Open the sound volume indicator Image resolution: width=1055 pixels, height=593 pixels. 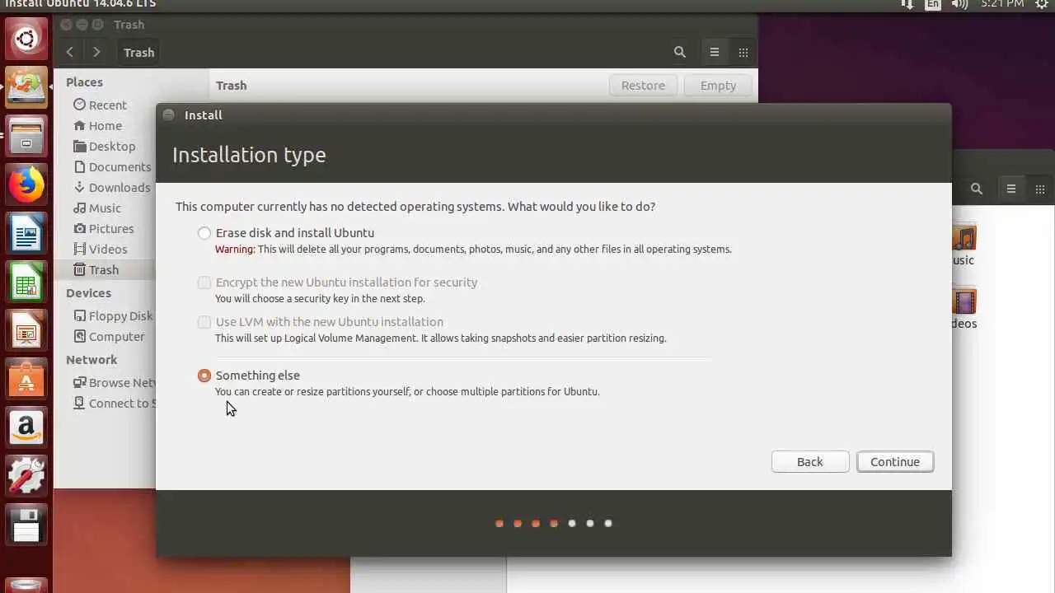pos(959,4)
